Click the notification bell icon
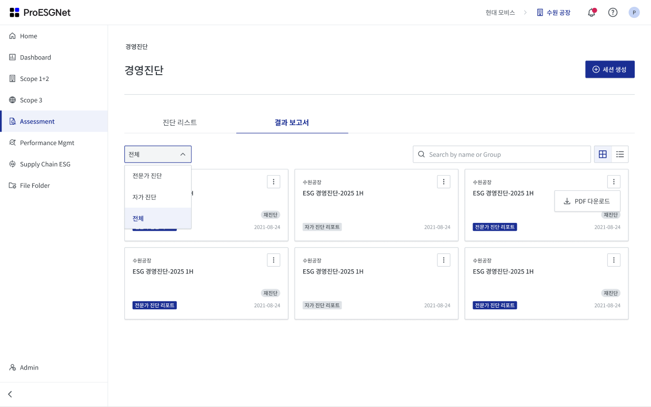 pos(592,13)
